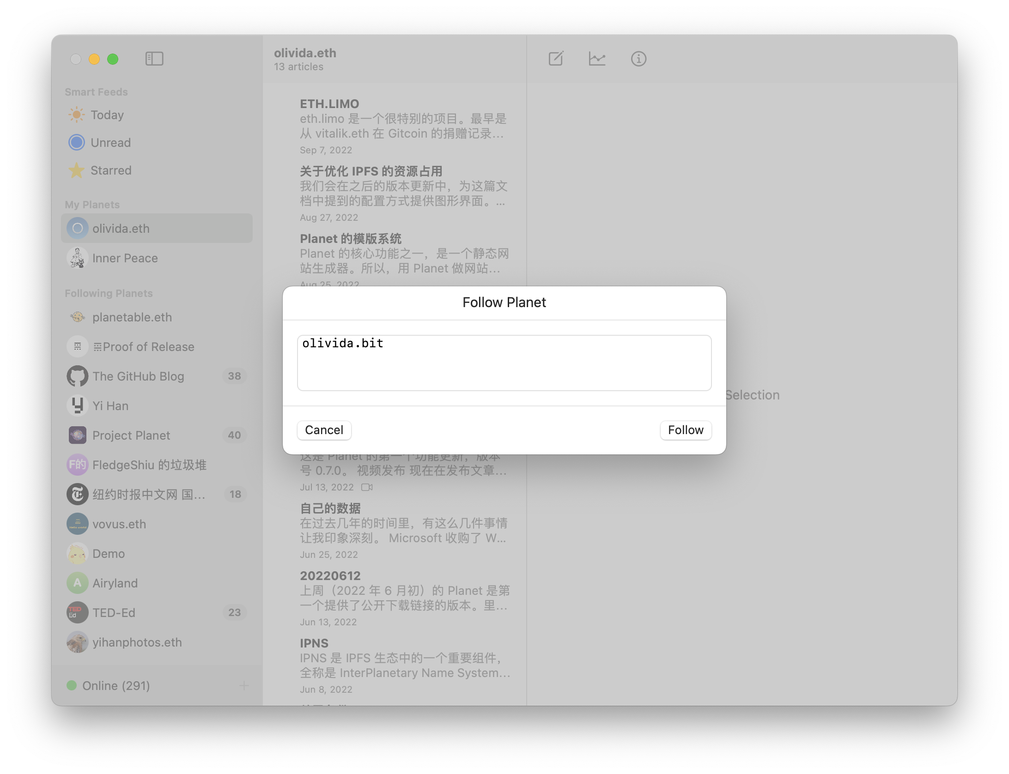
Task: Cancel the Follow Planet dialog
Action: click(x=324, y=430)
